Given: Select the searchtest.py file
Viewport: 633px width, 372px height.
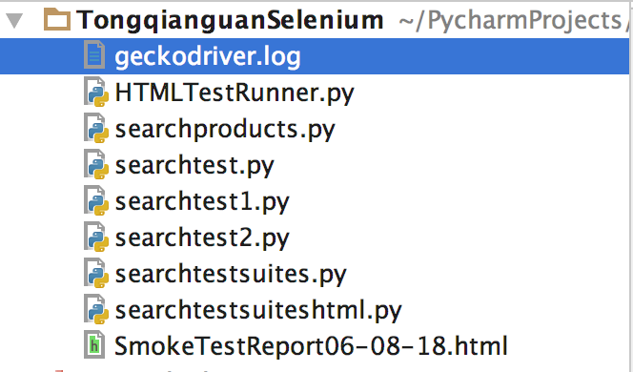Looking at the screenshot, I should tap(194, 166).
